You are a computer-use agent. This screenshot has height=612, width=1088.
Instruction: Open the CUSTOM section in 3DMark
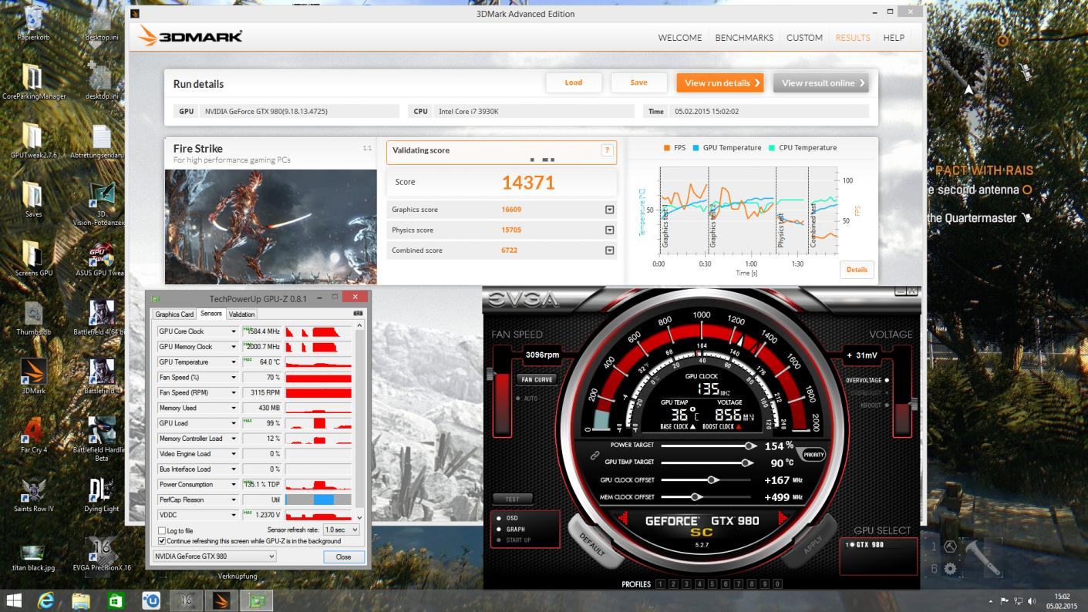[804, 37]
